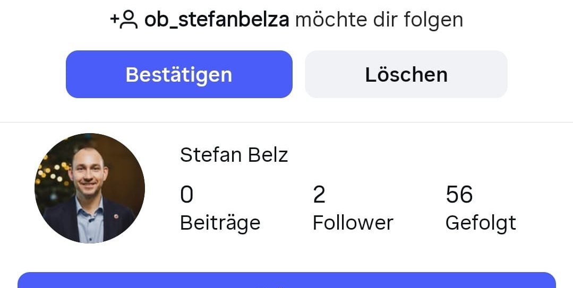Select the Stefan Belz display name
The height and width of the screenshot is (288, 573).
(234, 155)
